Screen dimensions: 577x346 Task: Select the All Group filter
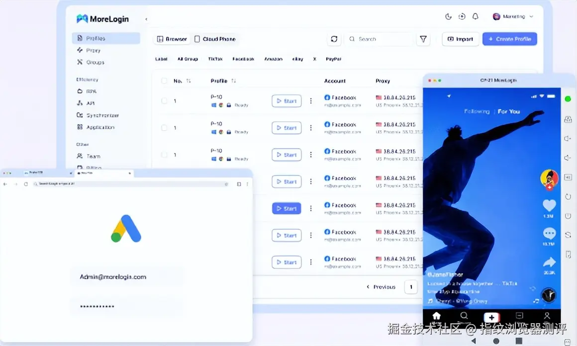coord(188,59)
